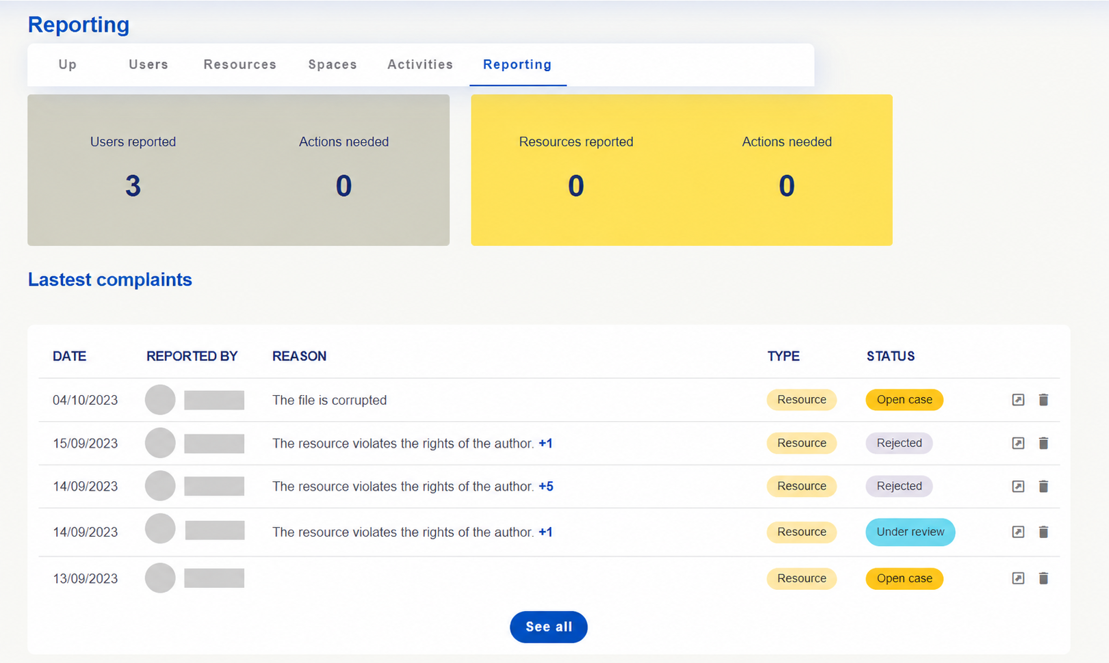Screen dimensions: 1109x663
Task: Click the +5 additional reasons link
Action: 546,486
